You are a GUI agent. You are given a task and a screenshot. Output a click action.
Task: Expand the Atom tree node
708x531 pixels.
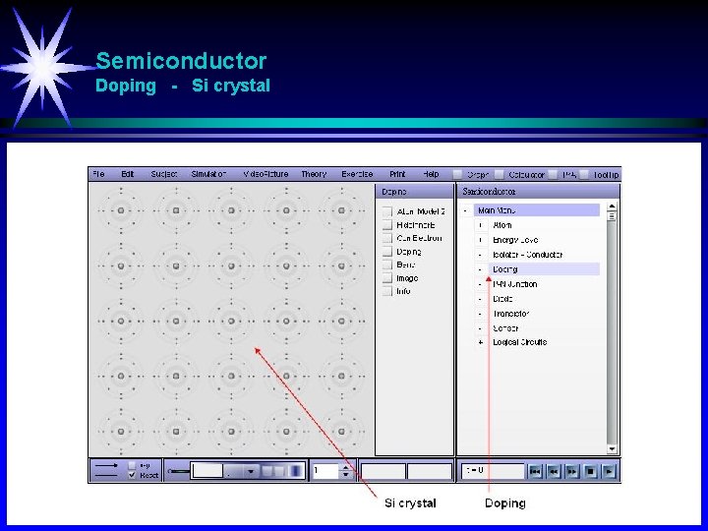(x=481, y=225)
